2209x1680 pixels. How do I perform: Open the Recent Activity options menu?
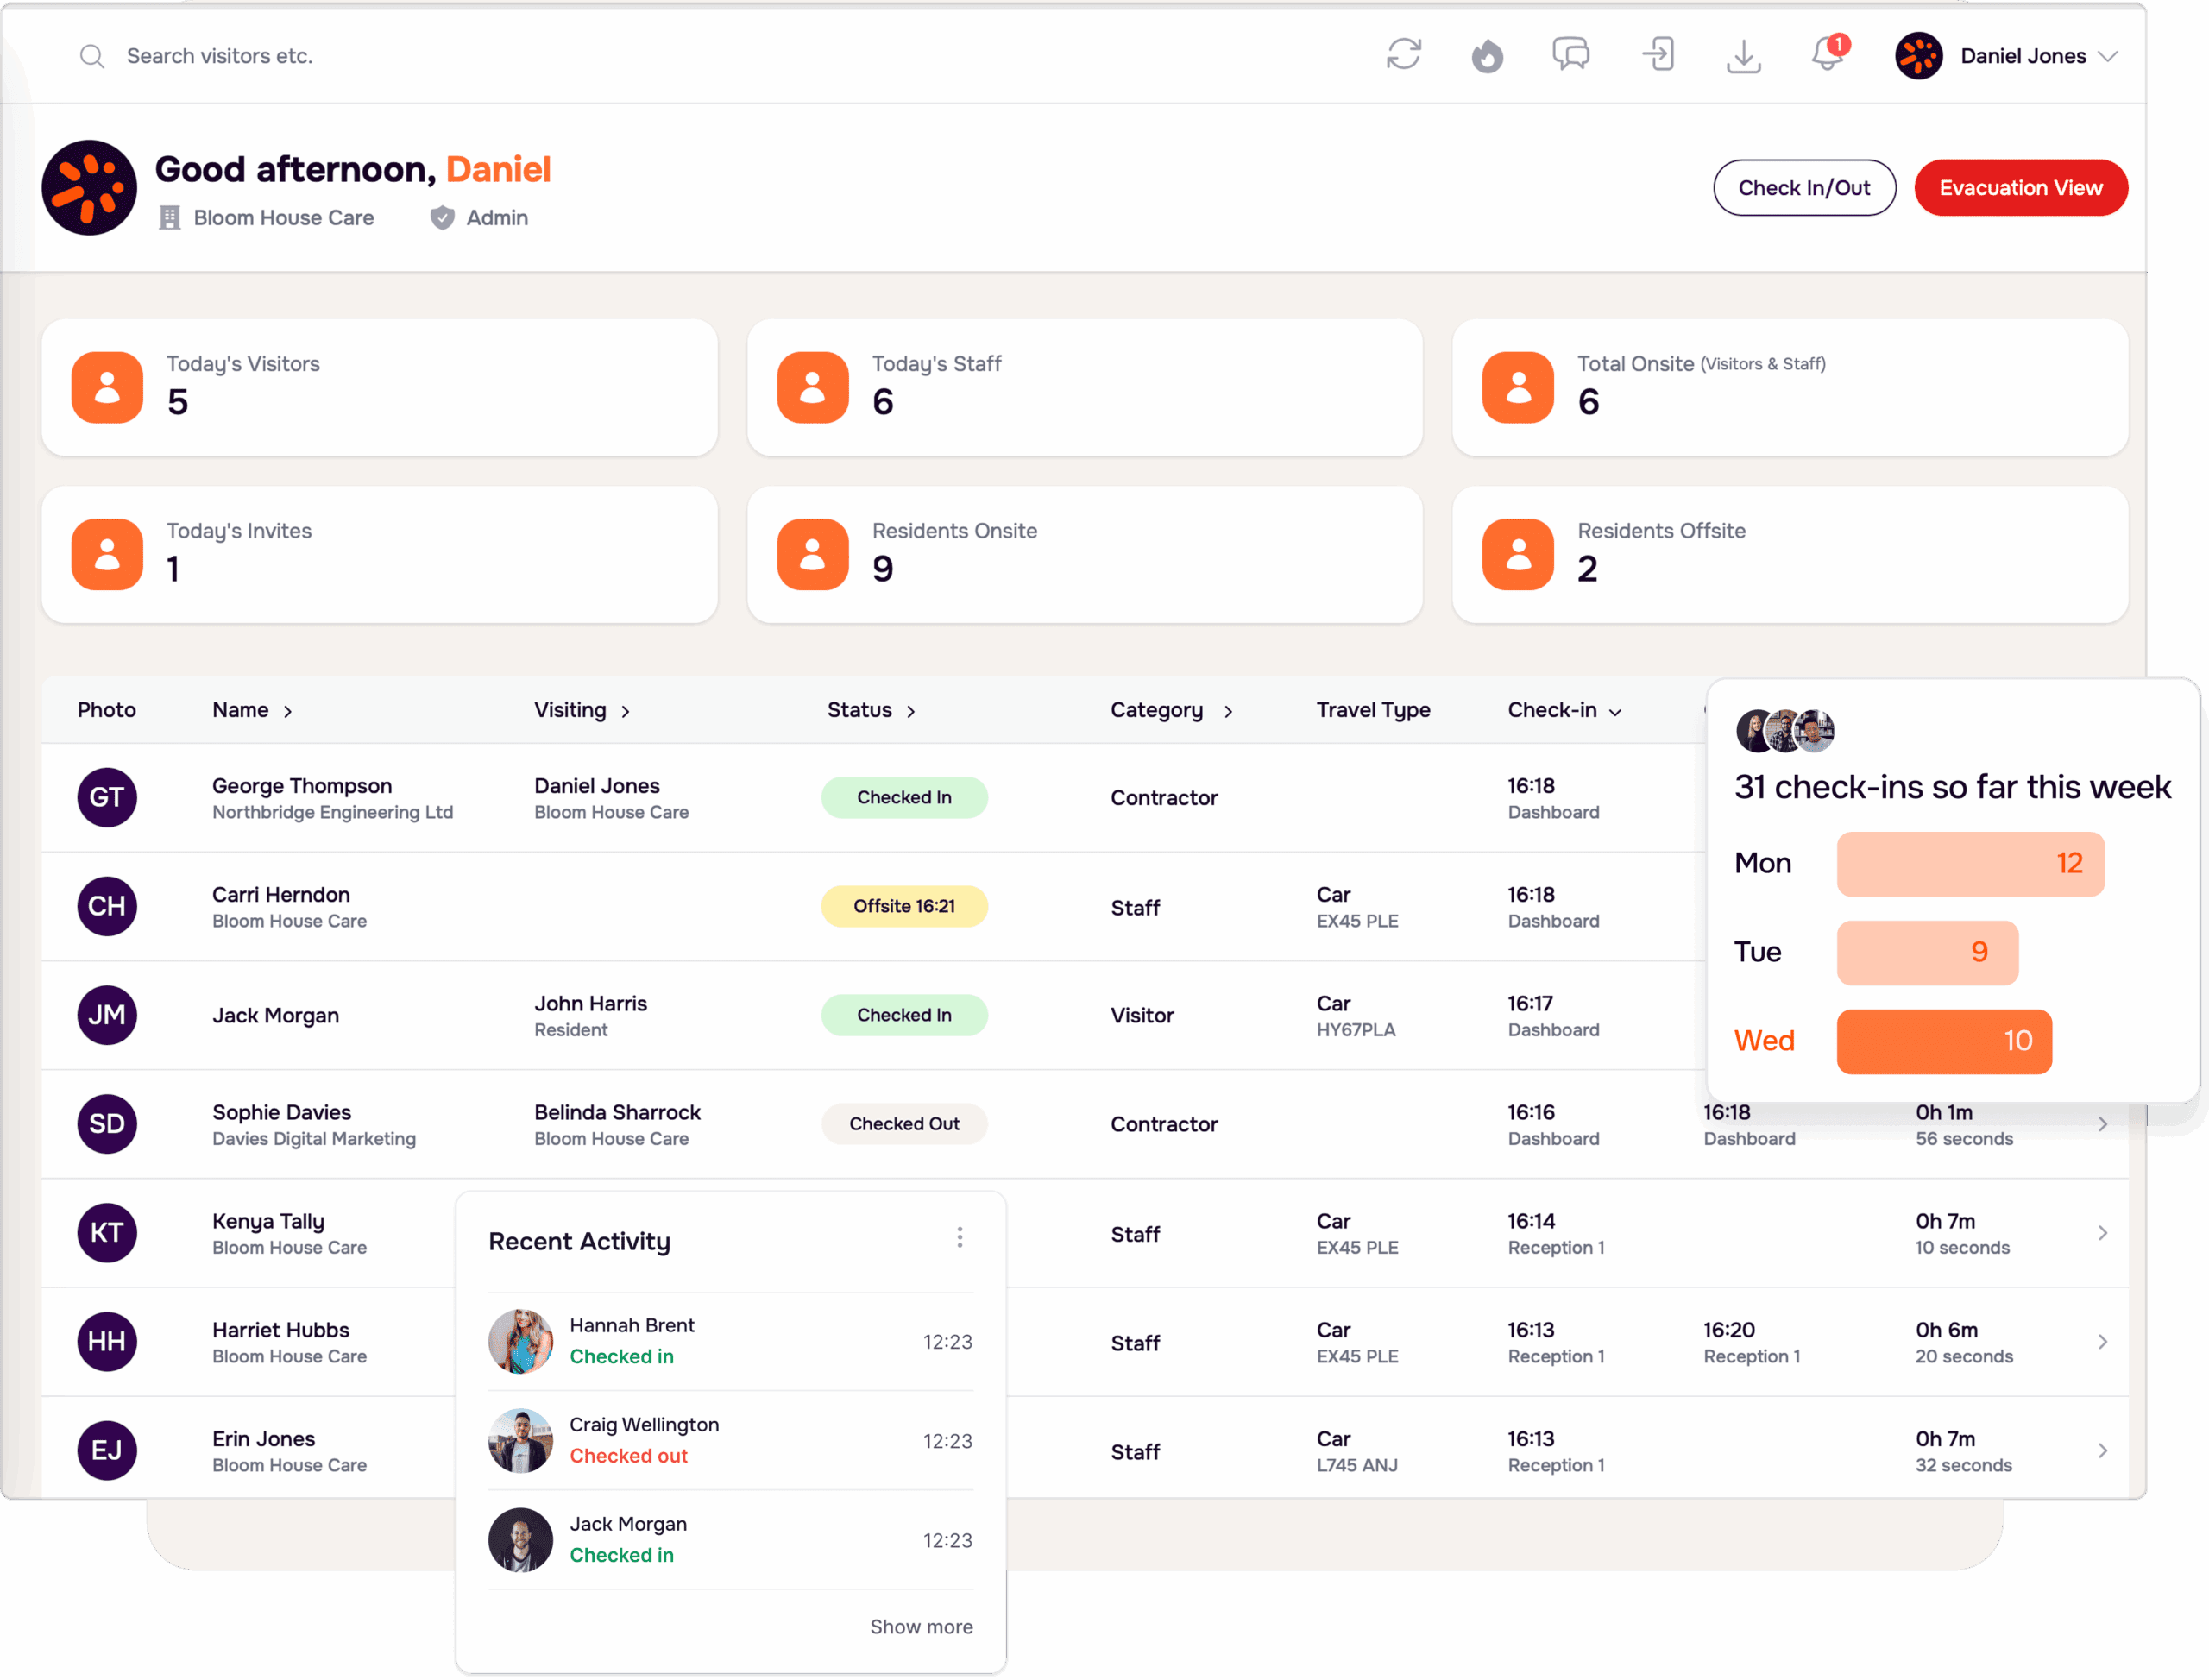pos(959,1237)
